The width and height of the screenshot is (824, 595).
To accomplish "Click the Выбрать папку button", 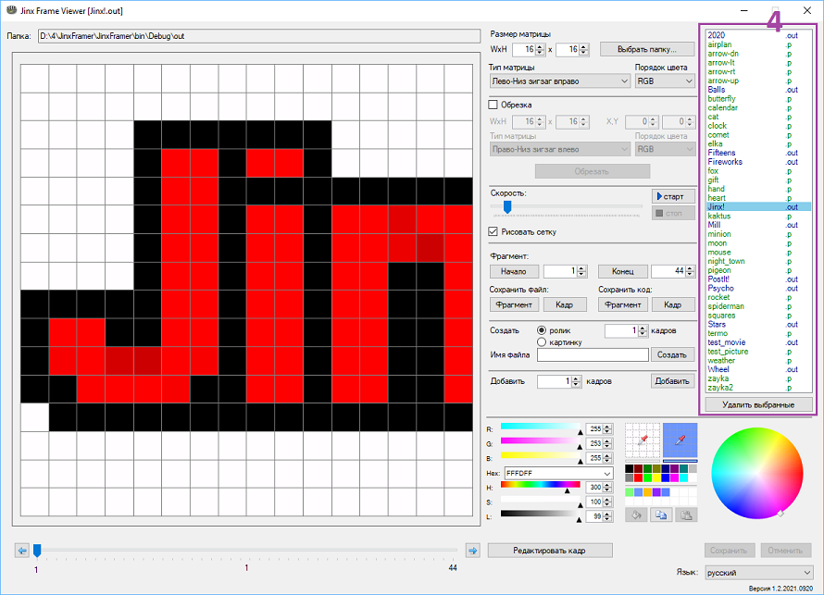I will 647,49.
